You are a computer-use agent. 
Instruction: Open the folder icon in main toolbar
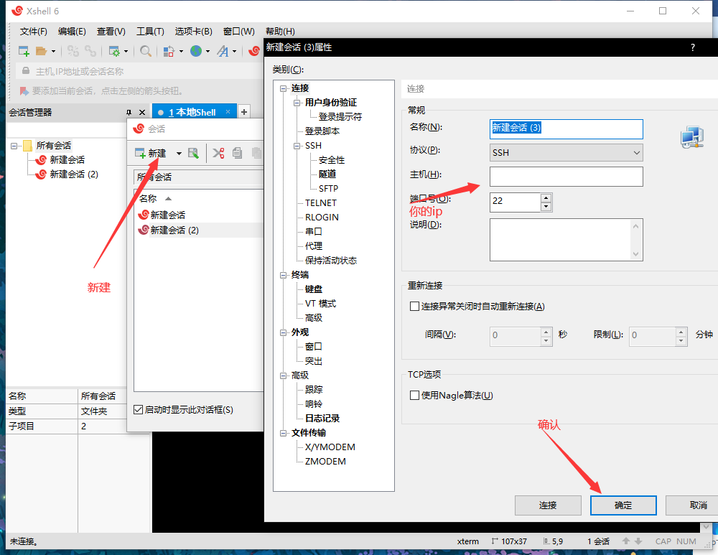41,51
